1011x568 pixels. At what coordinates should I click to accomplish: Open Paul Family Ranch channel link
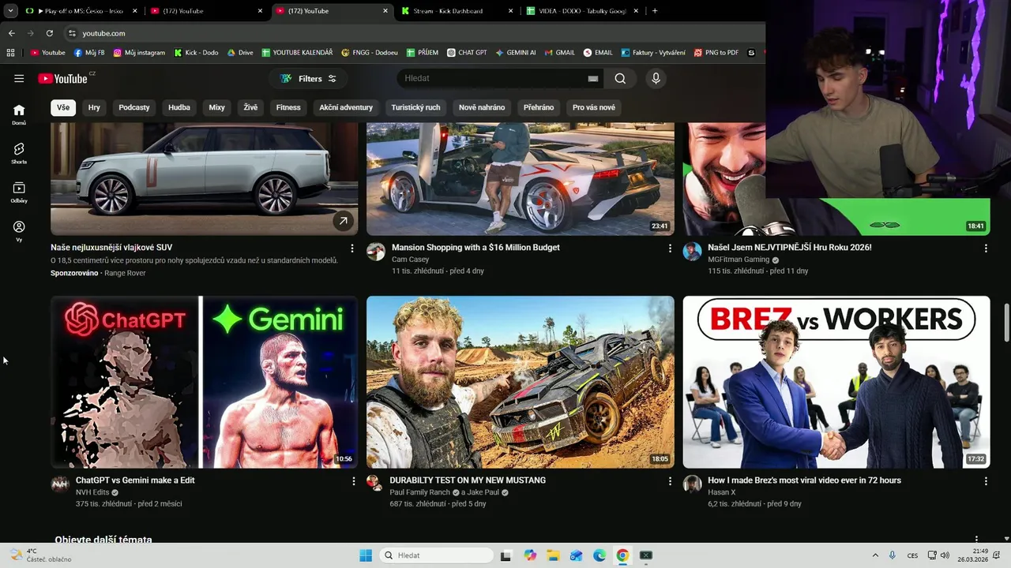point(419,492)
